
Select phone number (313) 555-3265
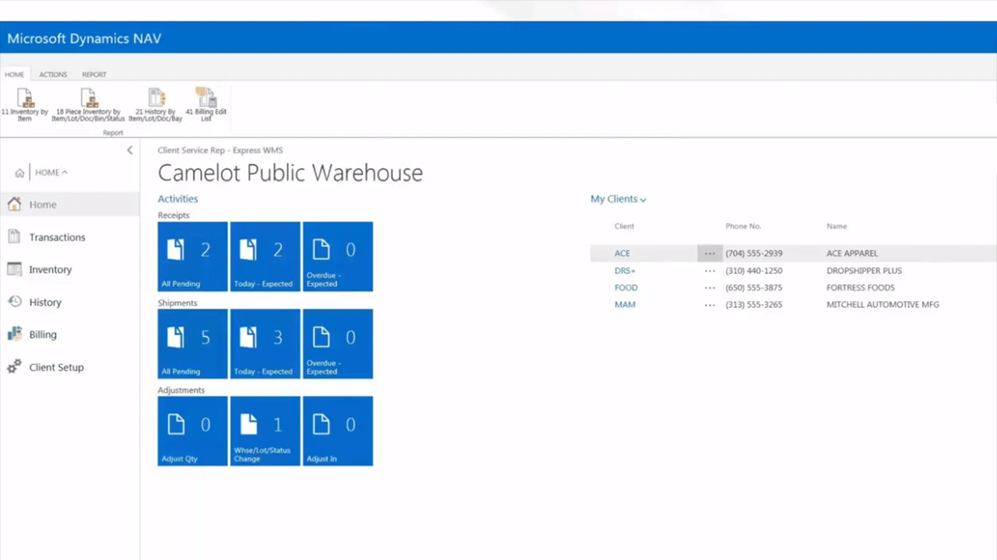754,305
